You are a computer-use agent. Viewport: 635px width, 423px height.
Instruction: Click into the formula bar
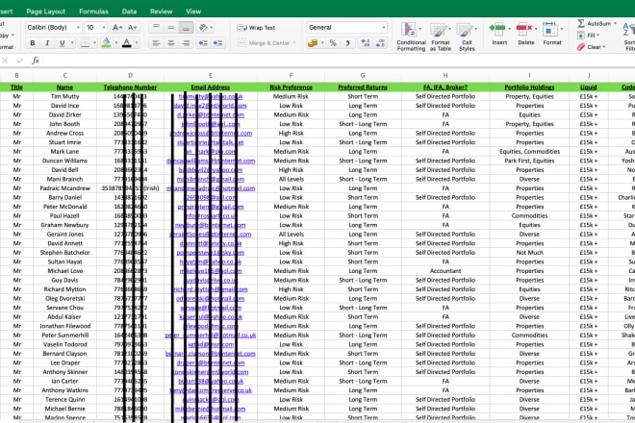[338, 61]
